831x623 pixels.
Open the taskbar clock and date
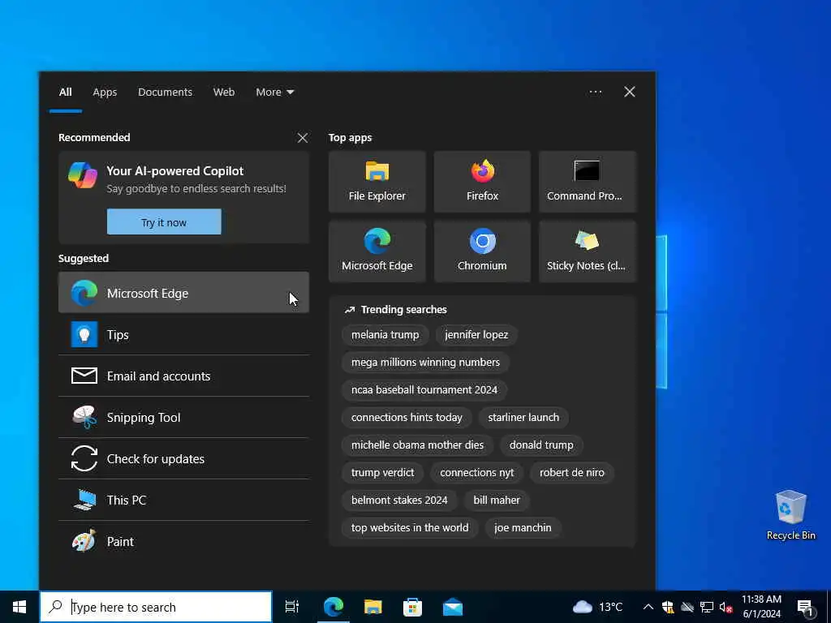[x=761, y=607]
